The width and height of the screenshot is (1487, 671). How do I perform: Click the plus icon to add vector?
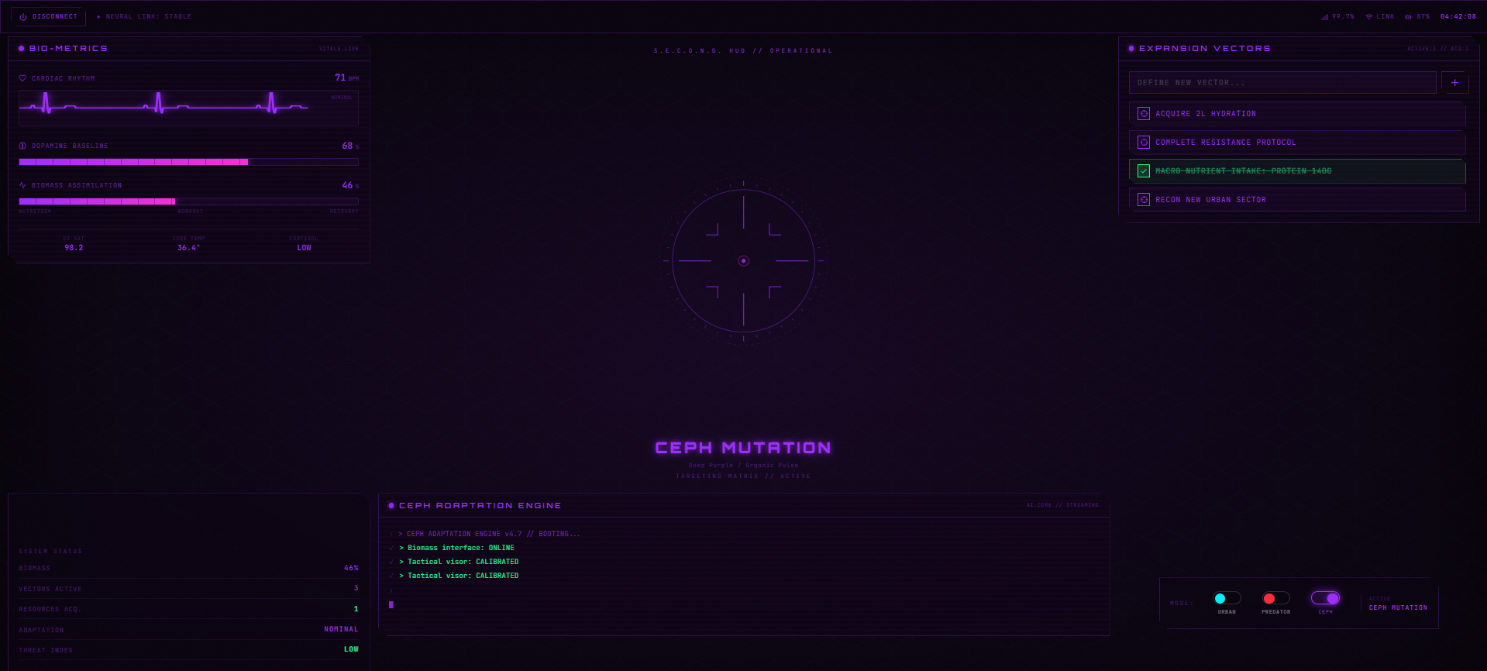pos(1454,83)
